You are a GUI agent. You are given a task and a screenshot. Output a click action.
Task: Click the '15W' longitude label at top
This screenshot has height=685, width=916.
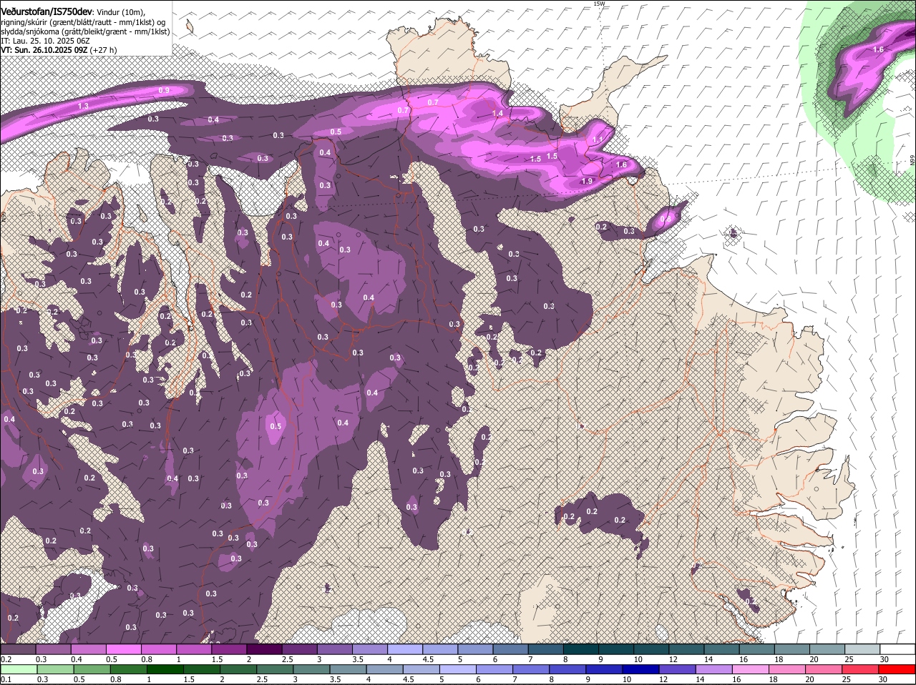(x=599, y=4)
